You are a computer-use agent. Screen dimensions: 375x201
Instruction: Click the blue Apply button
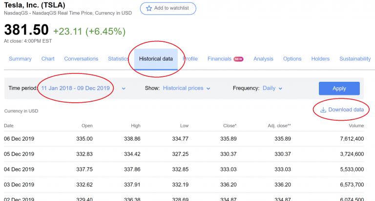coord(339,89)
